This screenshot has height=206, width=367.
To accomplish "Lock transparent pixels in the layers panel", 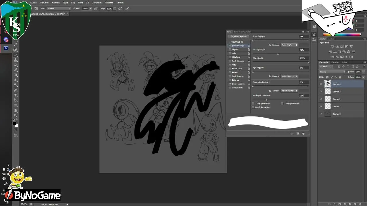I will point(327,77).
